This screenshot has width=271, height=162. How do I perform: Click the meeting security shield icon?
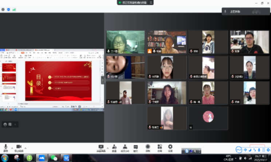(9, 9)
